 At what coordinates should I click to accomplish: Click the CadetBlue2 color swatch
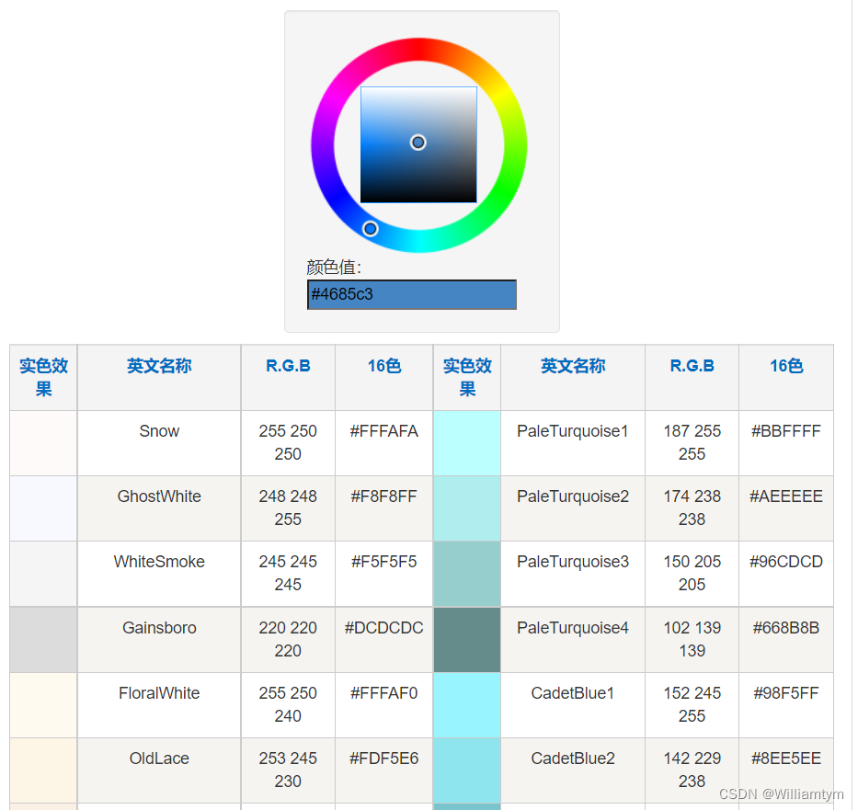coord(467,770)
